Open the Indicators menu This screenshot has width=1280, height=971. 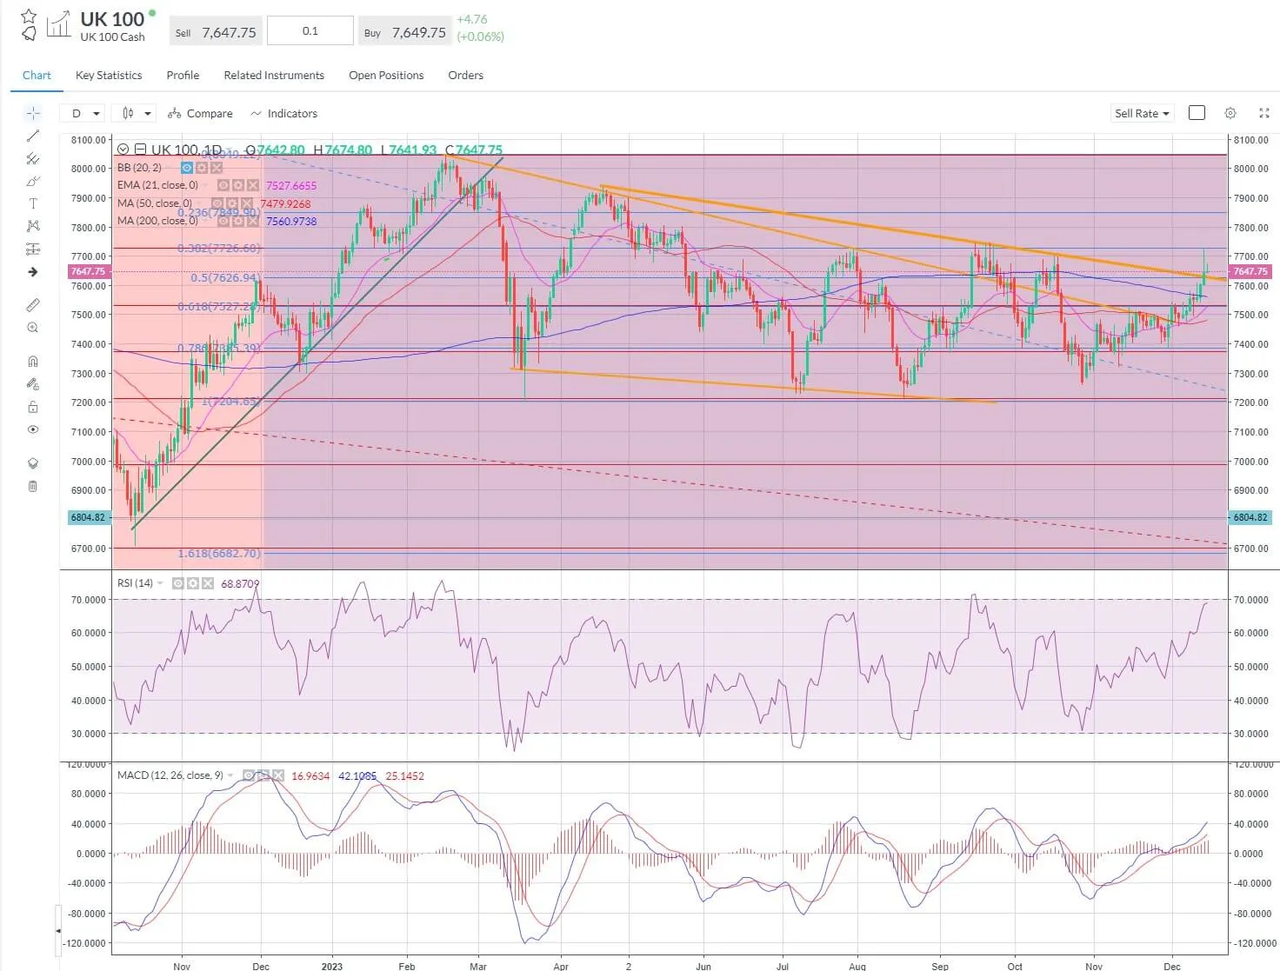(x=283, y=113)
